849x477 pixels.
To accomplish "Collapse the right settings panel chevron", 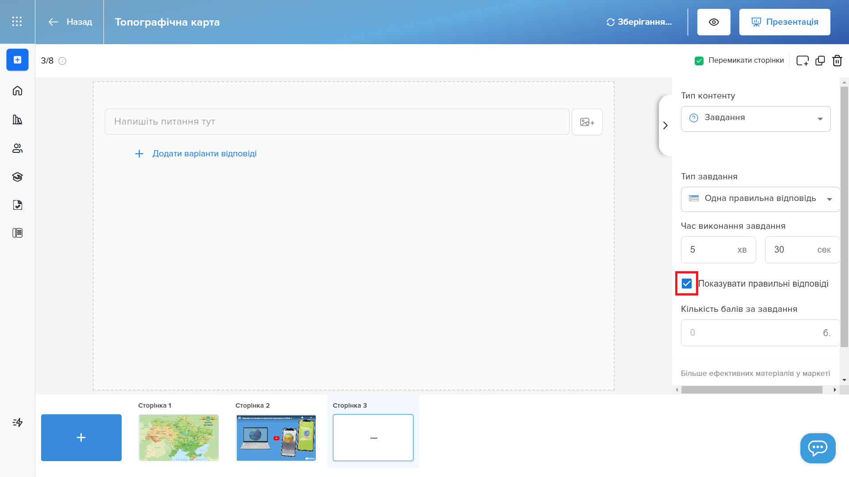I will [665, 125].
